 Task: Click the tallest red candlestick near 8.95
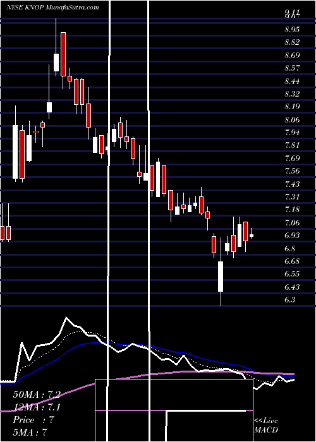pos(63,54)
